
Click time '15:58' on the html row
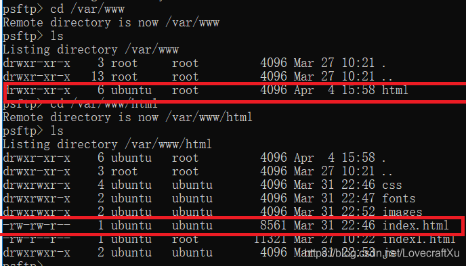click(358, 90)
